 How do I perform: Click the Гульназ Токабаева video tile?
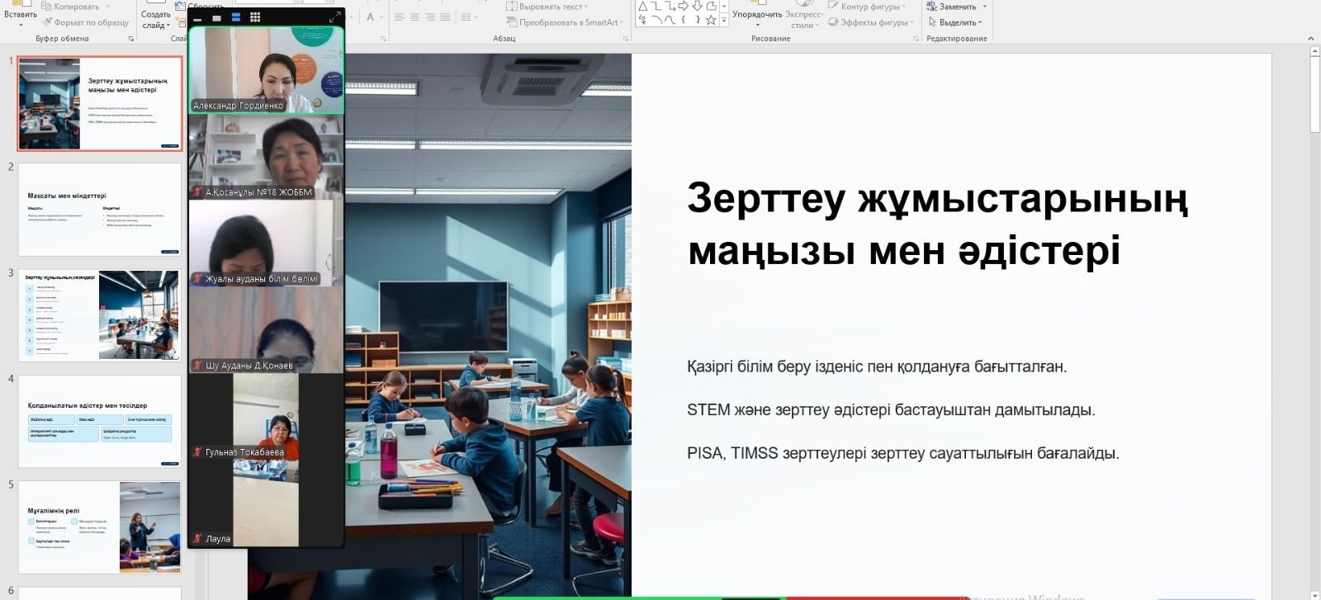click(x=266, y=416)
